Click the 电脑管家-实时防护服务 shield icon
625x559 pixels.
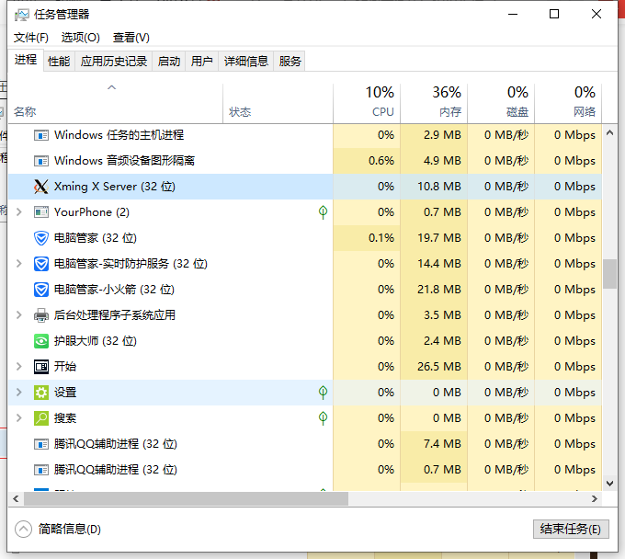41,264
